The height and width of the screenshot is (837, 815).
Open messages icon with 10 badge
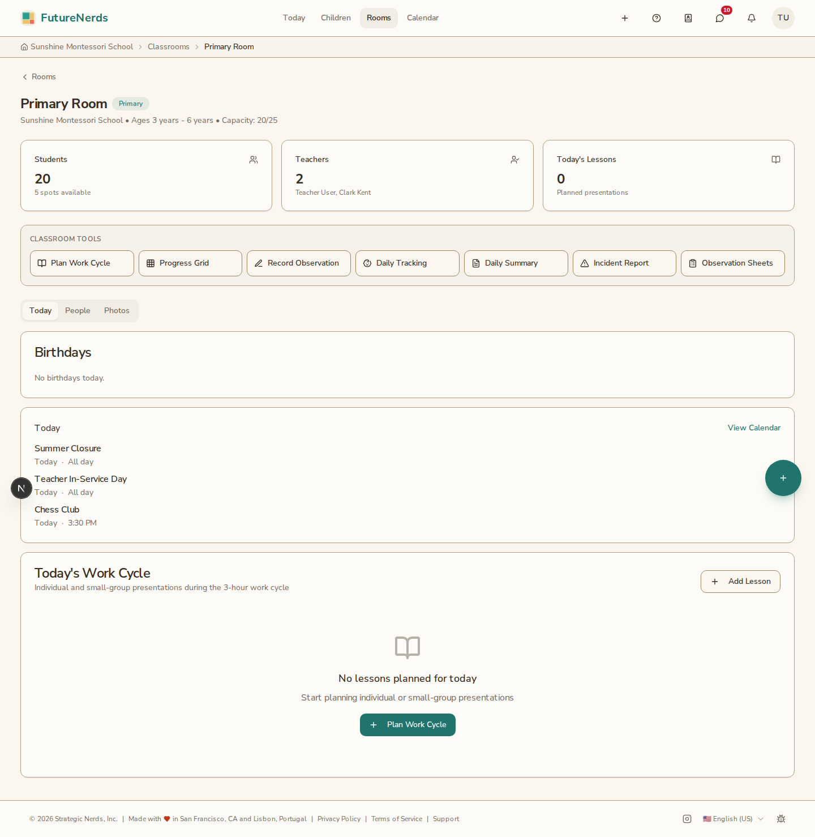pyautogui.click(x=720, y=18)
